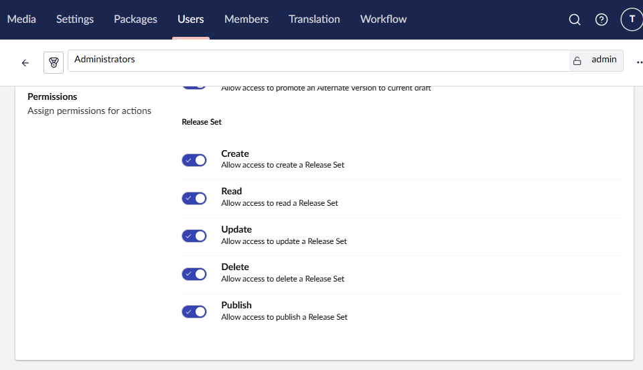Image resolution: width=643 pixels, height=370 pixels.
Task: Open the more options ellipsis
Action: click(x=638, y=63)
